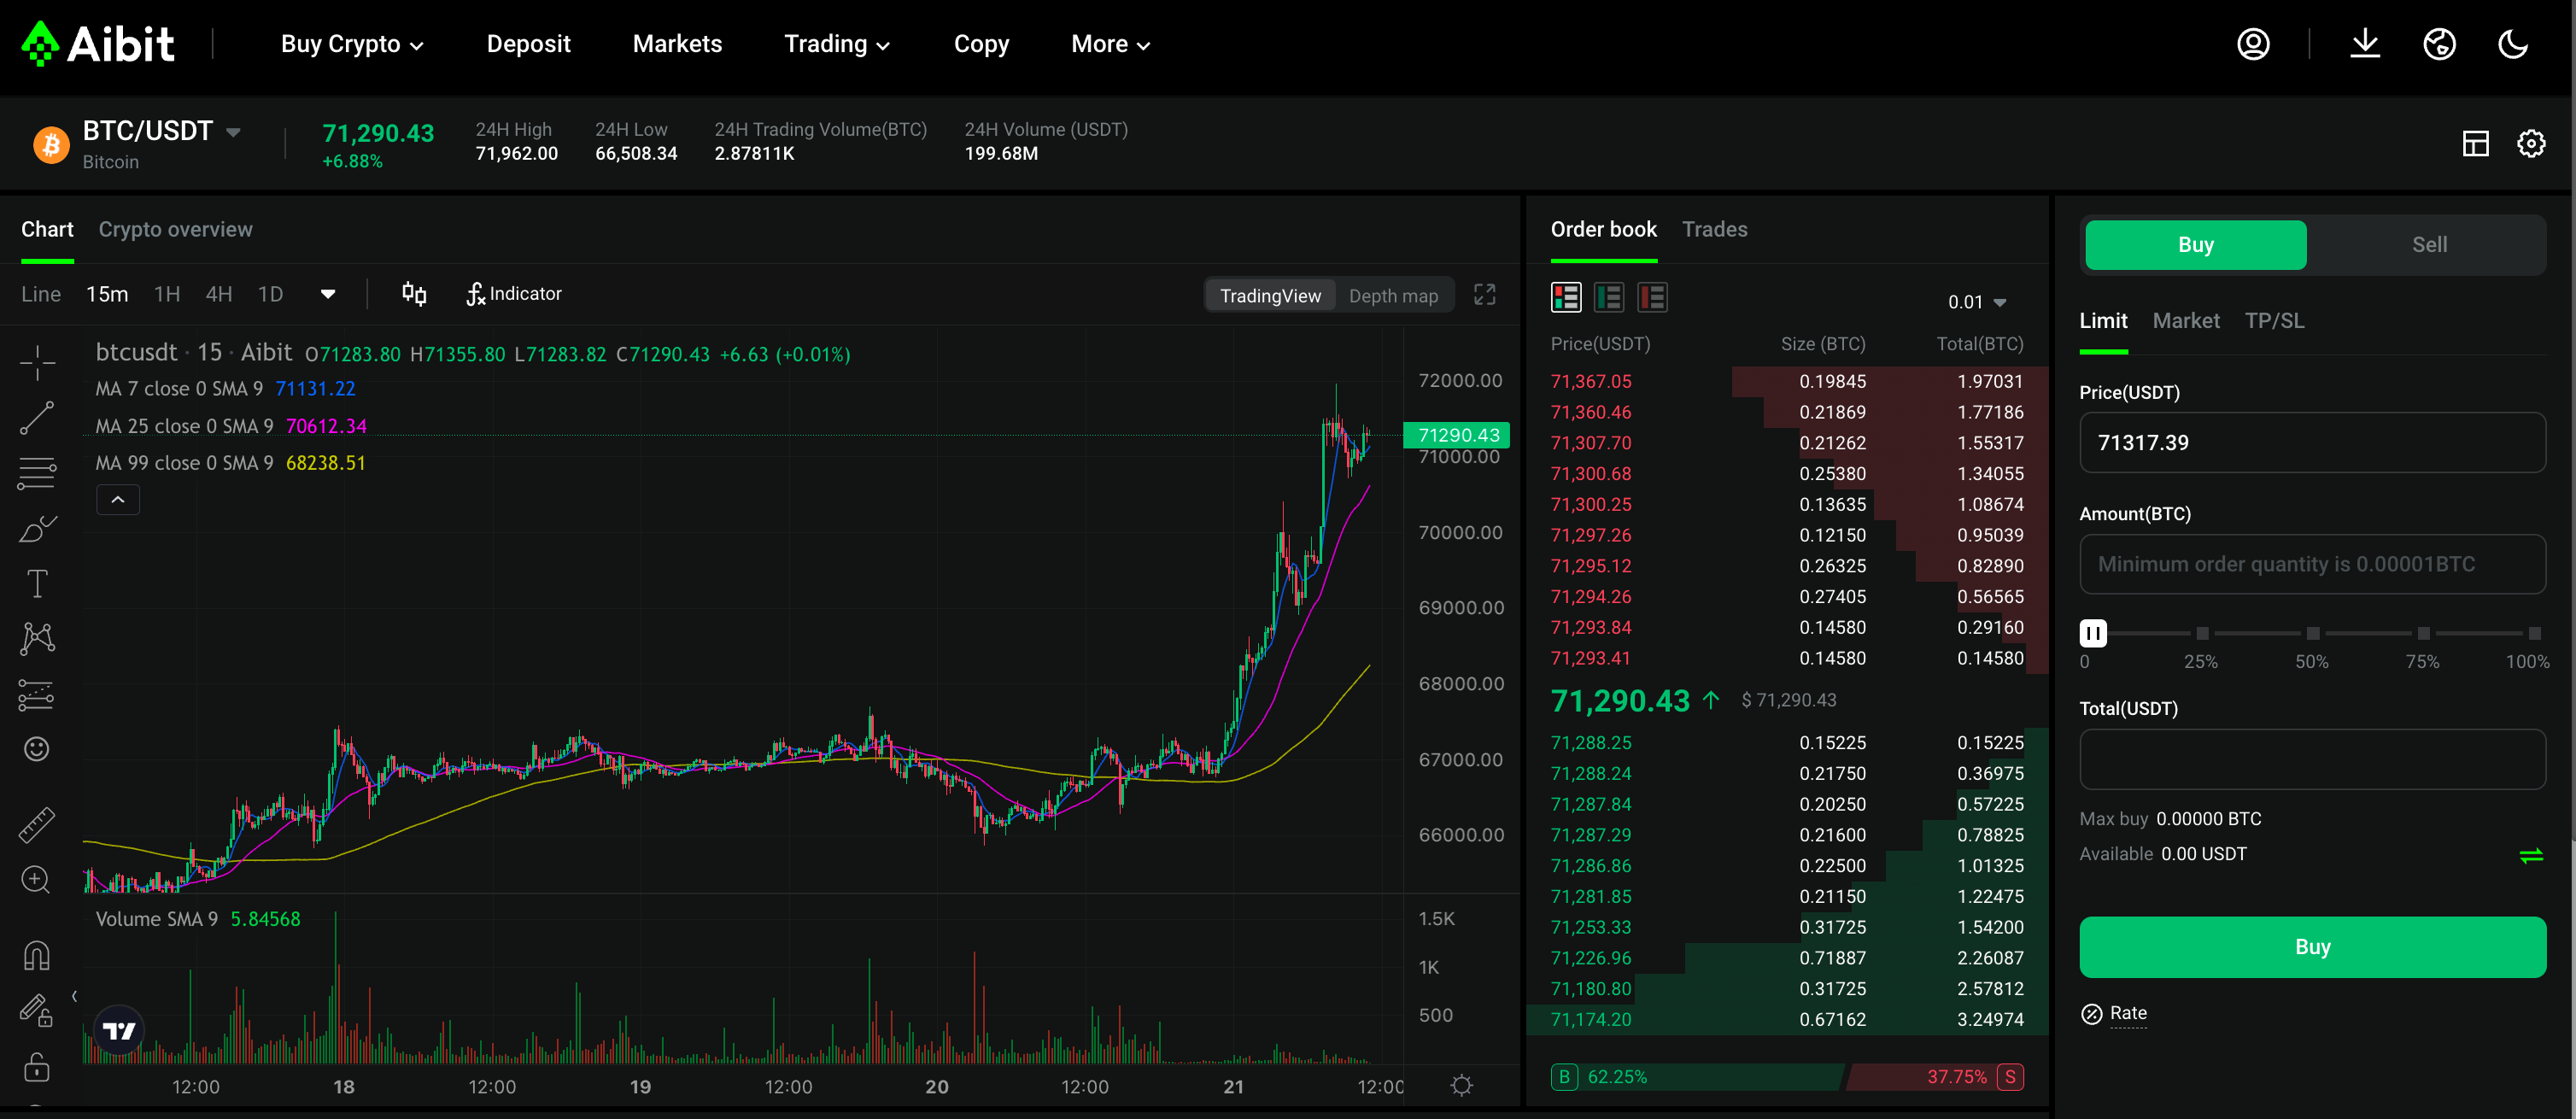Toggle lock all drawing tools
This screenshot has height=1119, width=2576.
[37, 1067]
